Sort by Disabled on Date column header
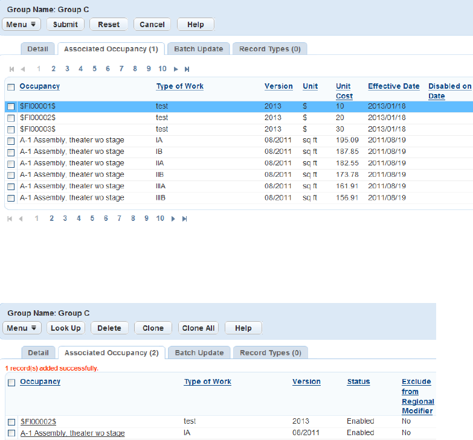The image size is (473, 440). pos(449,91)
